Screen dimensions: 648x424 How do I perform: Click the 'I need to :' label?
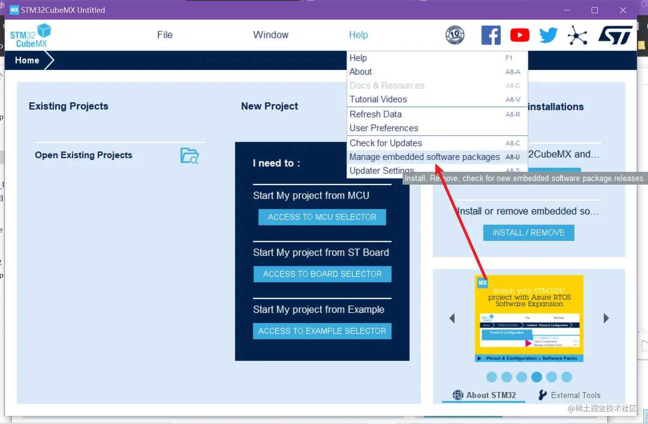(x=276, y=163)
